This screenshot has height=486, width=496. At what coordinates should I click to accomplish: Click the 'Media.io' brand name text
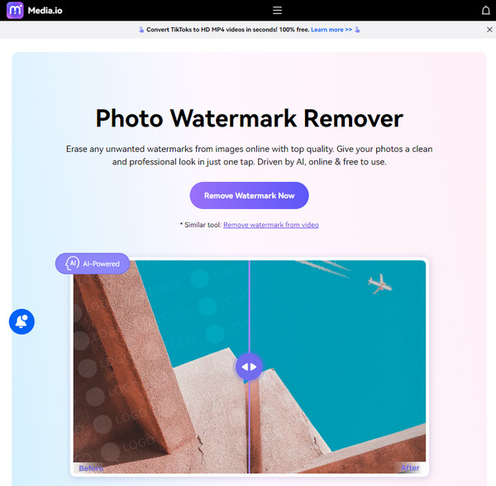coord(49,11)
